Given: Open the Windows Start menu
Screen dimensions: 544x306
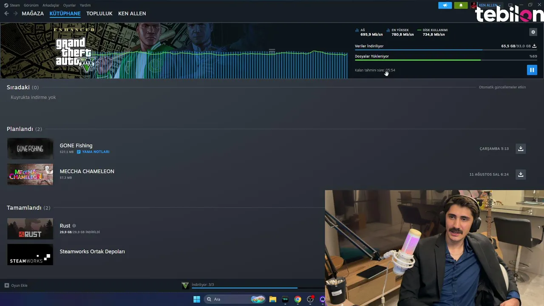Looking at the screenshot, I should (x=197, y=299).
